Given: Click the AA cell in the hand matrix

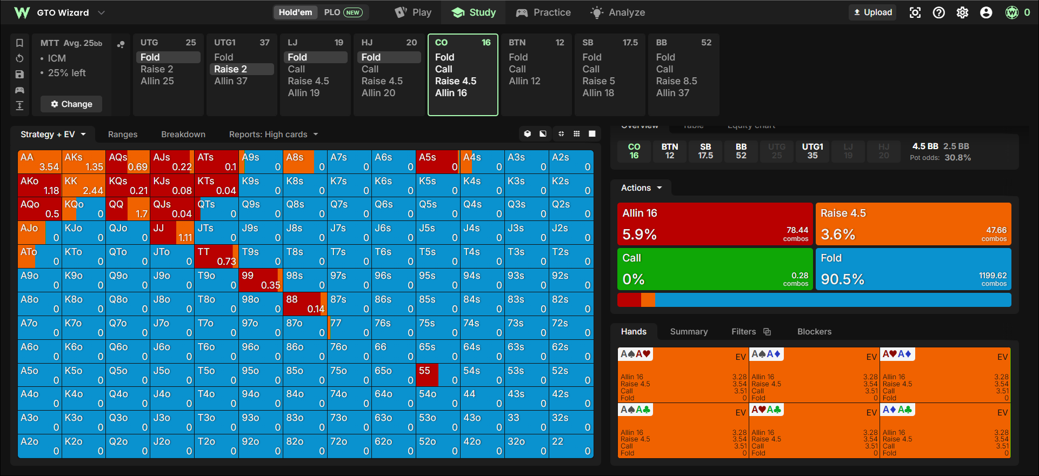Looking at the screenshot, I should tap(39, 162).
